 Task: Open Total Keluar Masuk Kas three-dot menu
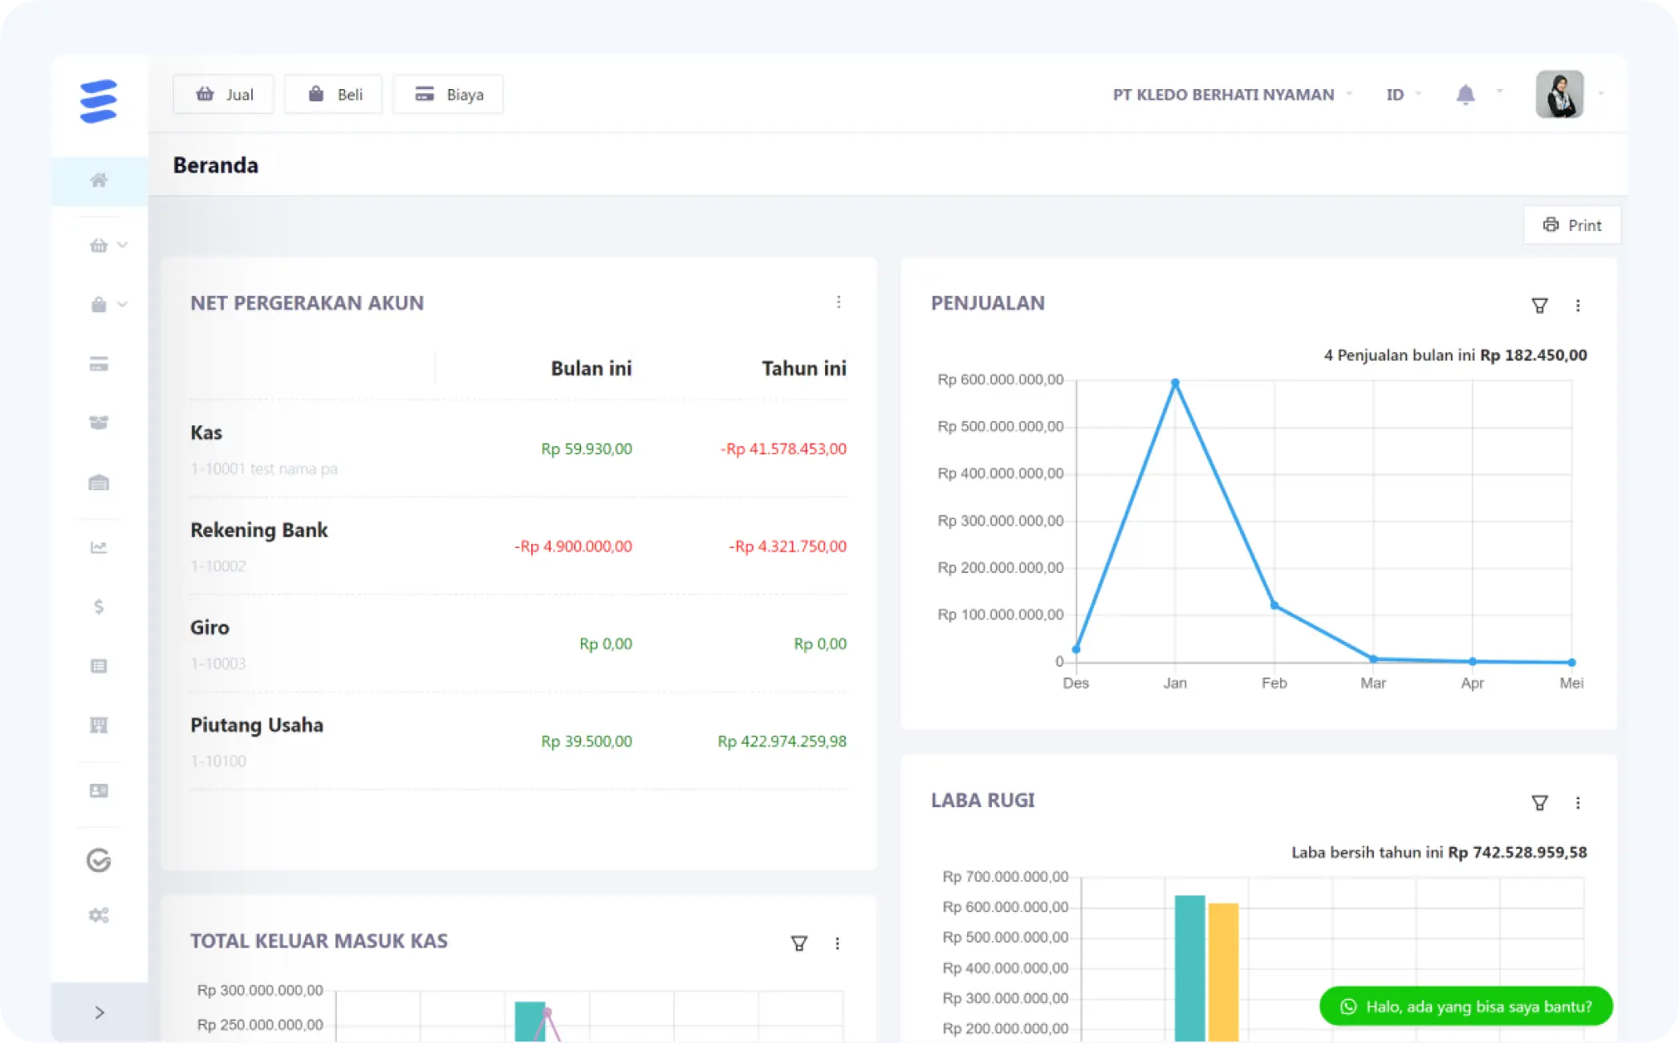tap(837, 944)
